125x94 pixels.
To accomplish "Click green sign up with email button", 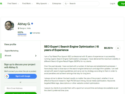I will click(21, 93).
